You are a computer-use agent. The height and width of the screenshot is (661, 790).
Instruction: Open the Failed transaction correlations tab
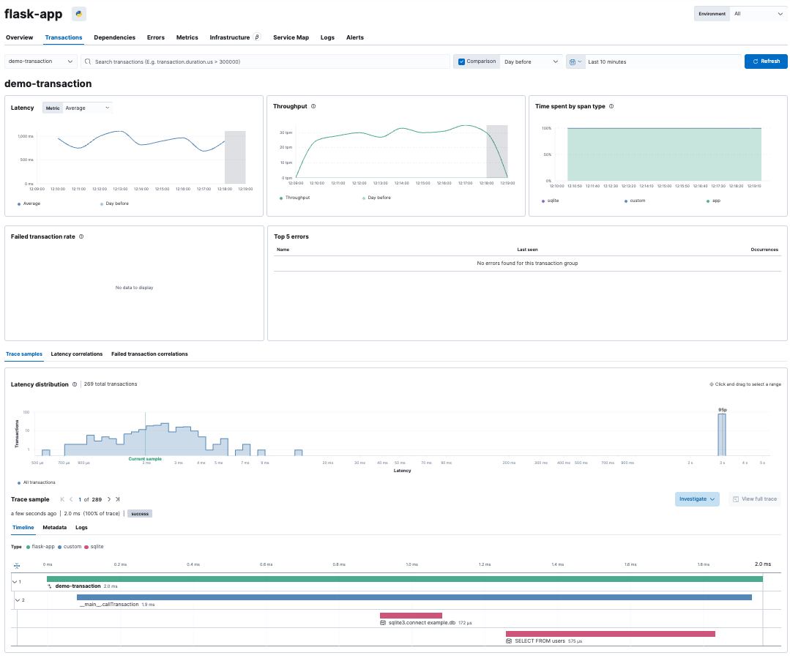click(x=149, y=354)
